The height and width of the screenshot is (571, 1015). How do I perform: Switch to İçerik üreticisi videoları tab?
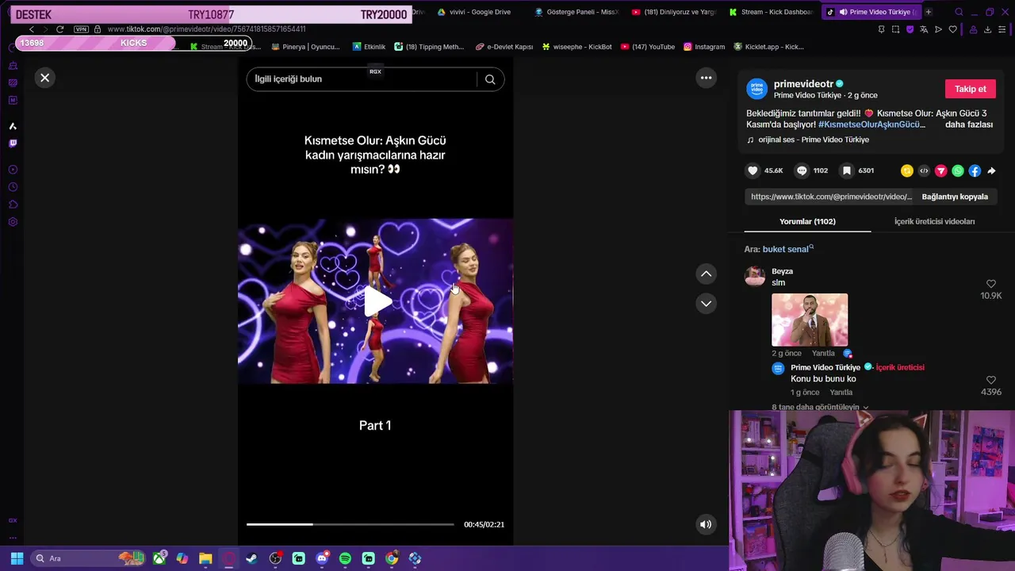tap(934, 221)
